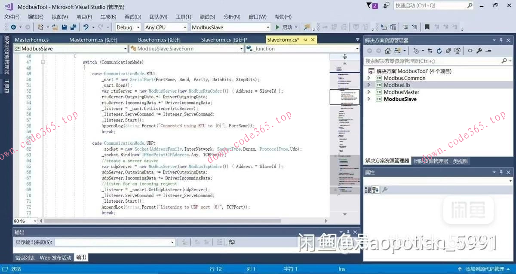
Task: Switch to 团队资源管理器 tab
Action: click(431, 161)
